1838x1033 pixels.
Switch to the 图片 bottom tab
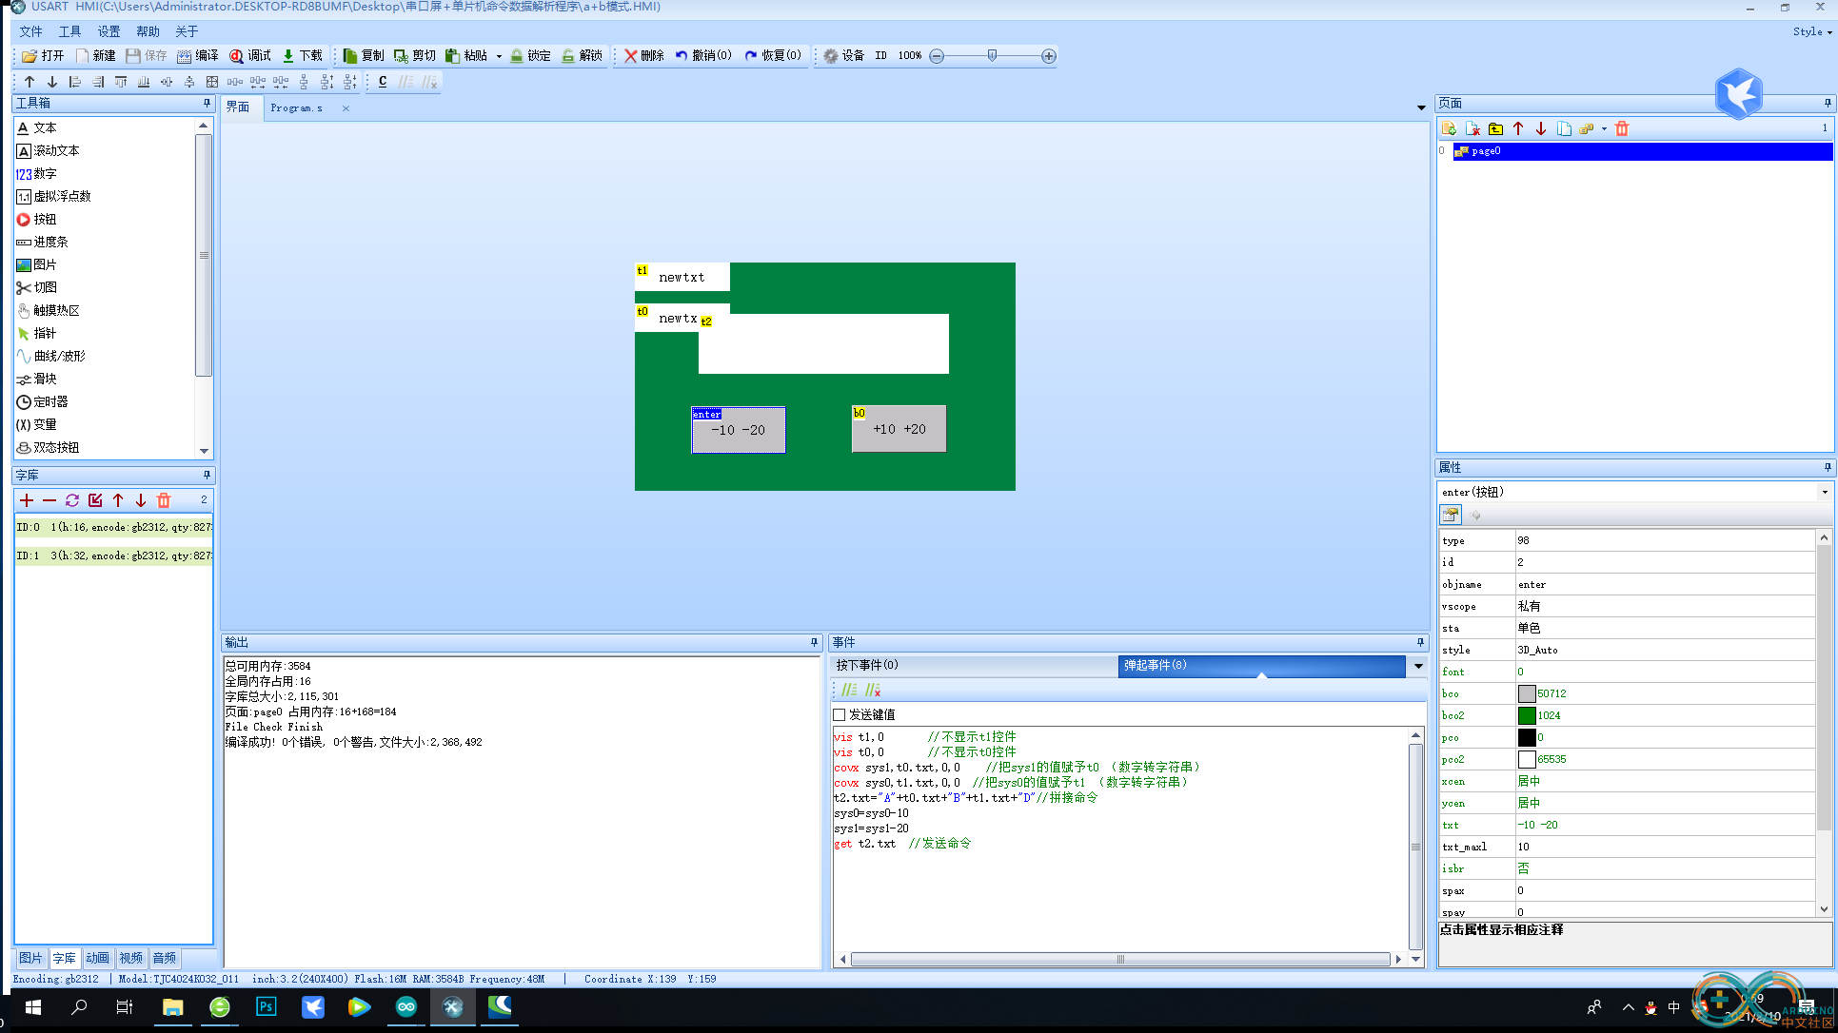(30, 958)
